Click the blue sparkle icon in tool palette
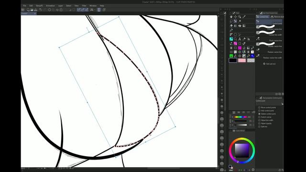306x172 pixels. 252,56
